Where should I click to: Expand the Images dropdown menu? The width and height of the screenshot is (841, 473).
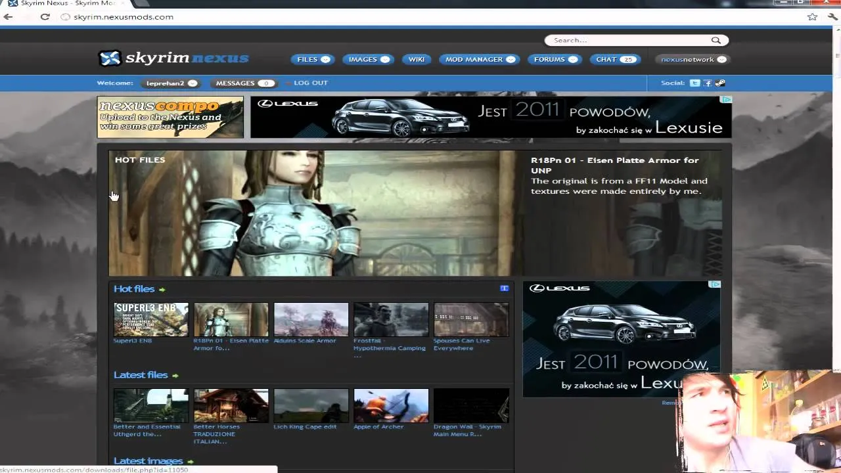(x=385, y=59)
